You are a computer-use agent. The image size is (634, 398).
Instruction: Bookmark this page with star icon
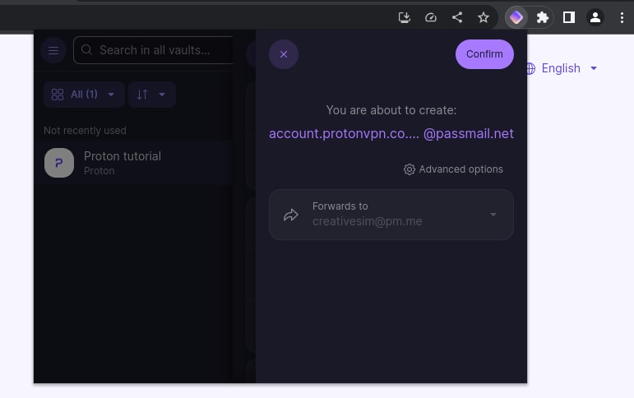point(484,17)
